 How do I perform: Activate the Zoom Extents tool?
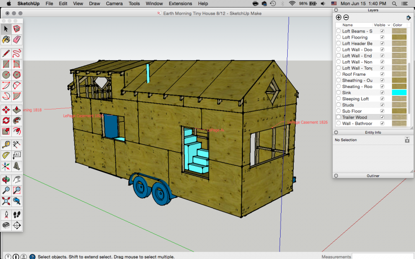point(6,201)
